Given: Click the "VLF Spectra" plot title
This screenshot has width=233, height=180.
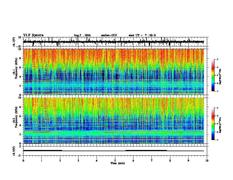Looking at the screenshot, I should tap(33, 35).
